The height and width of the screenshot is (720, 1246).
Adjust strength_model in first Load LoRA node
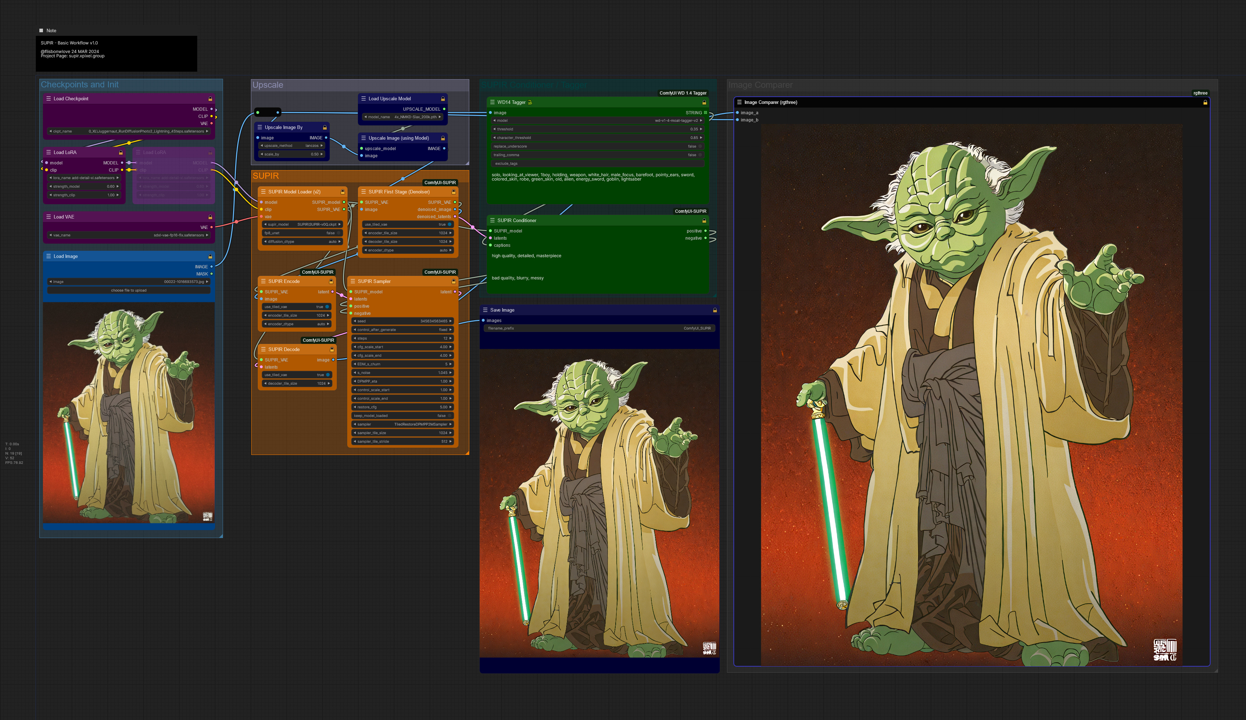(x=84, y=186)
